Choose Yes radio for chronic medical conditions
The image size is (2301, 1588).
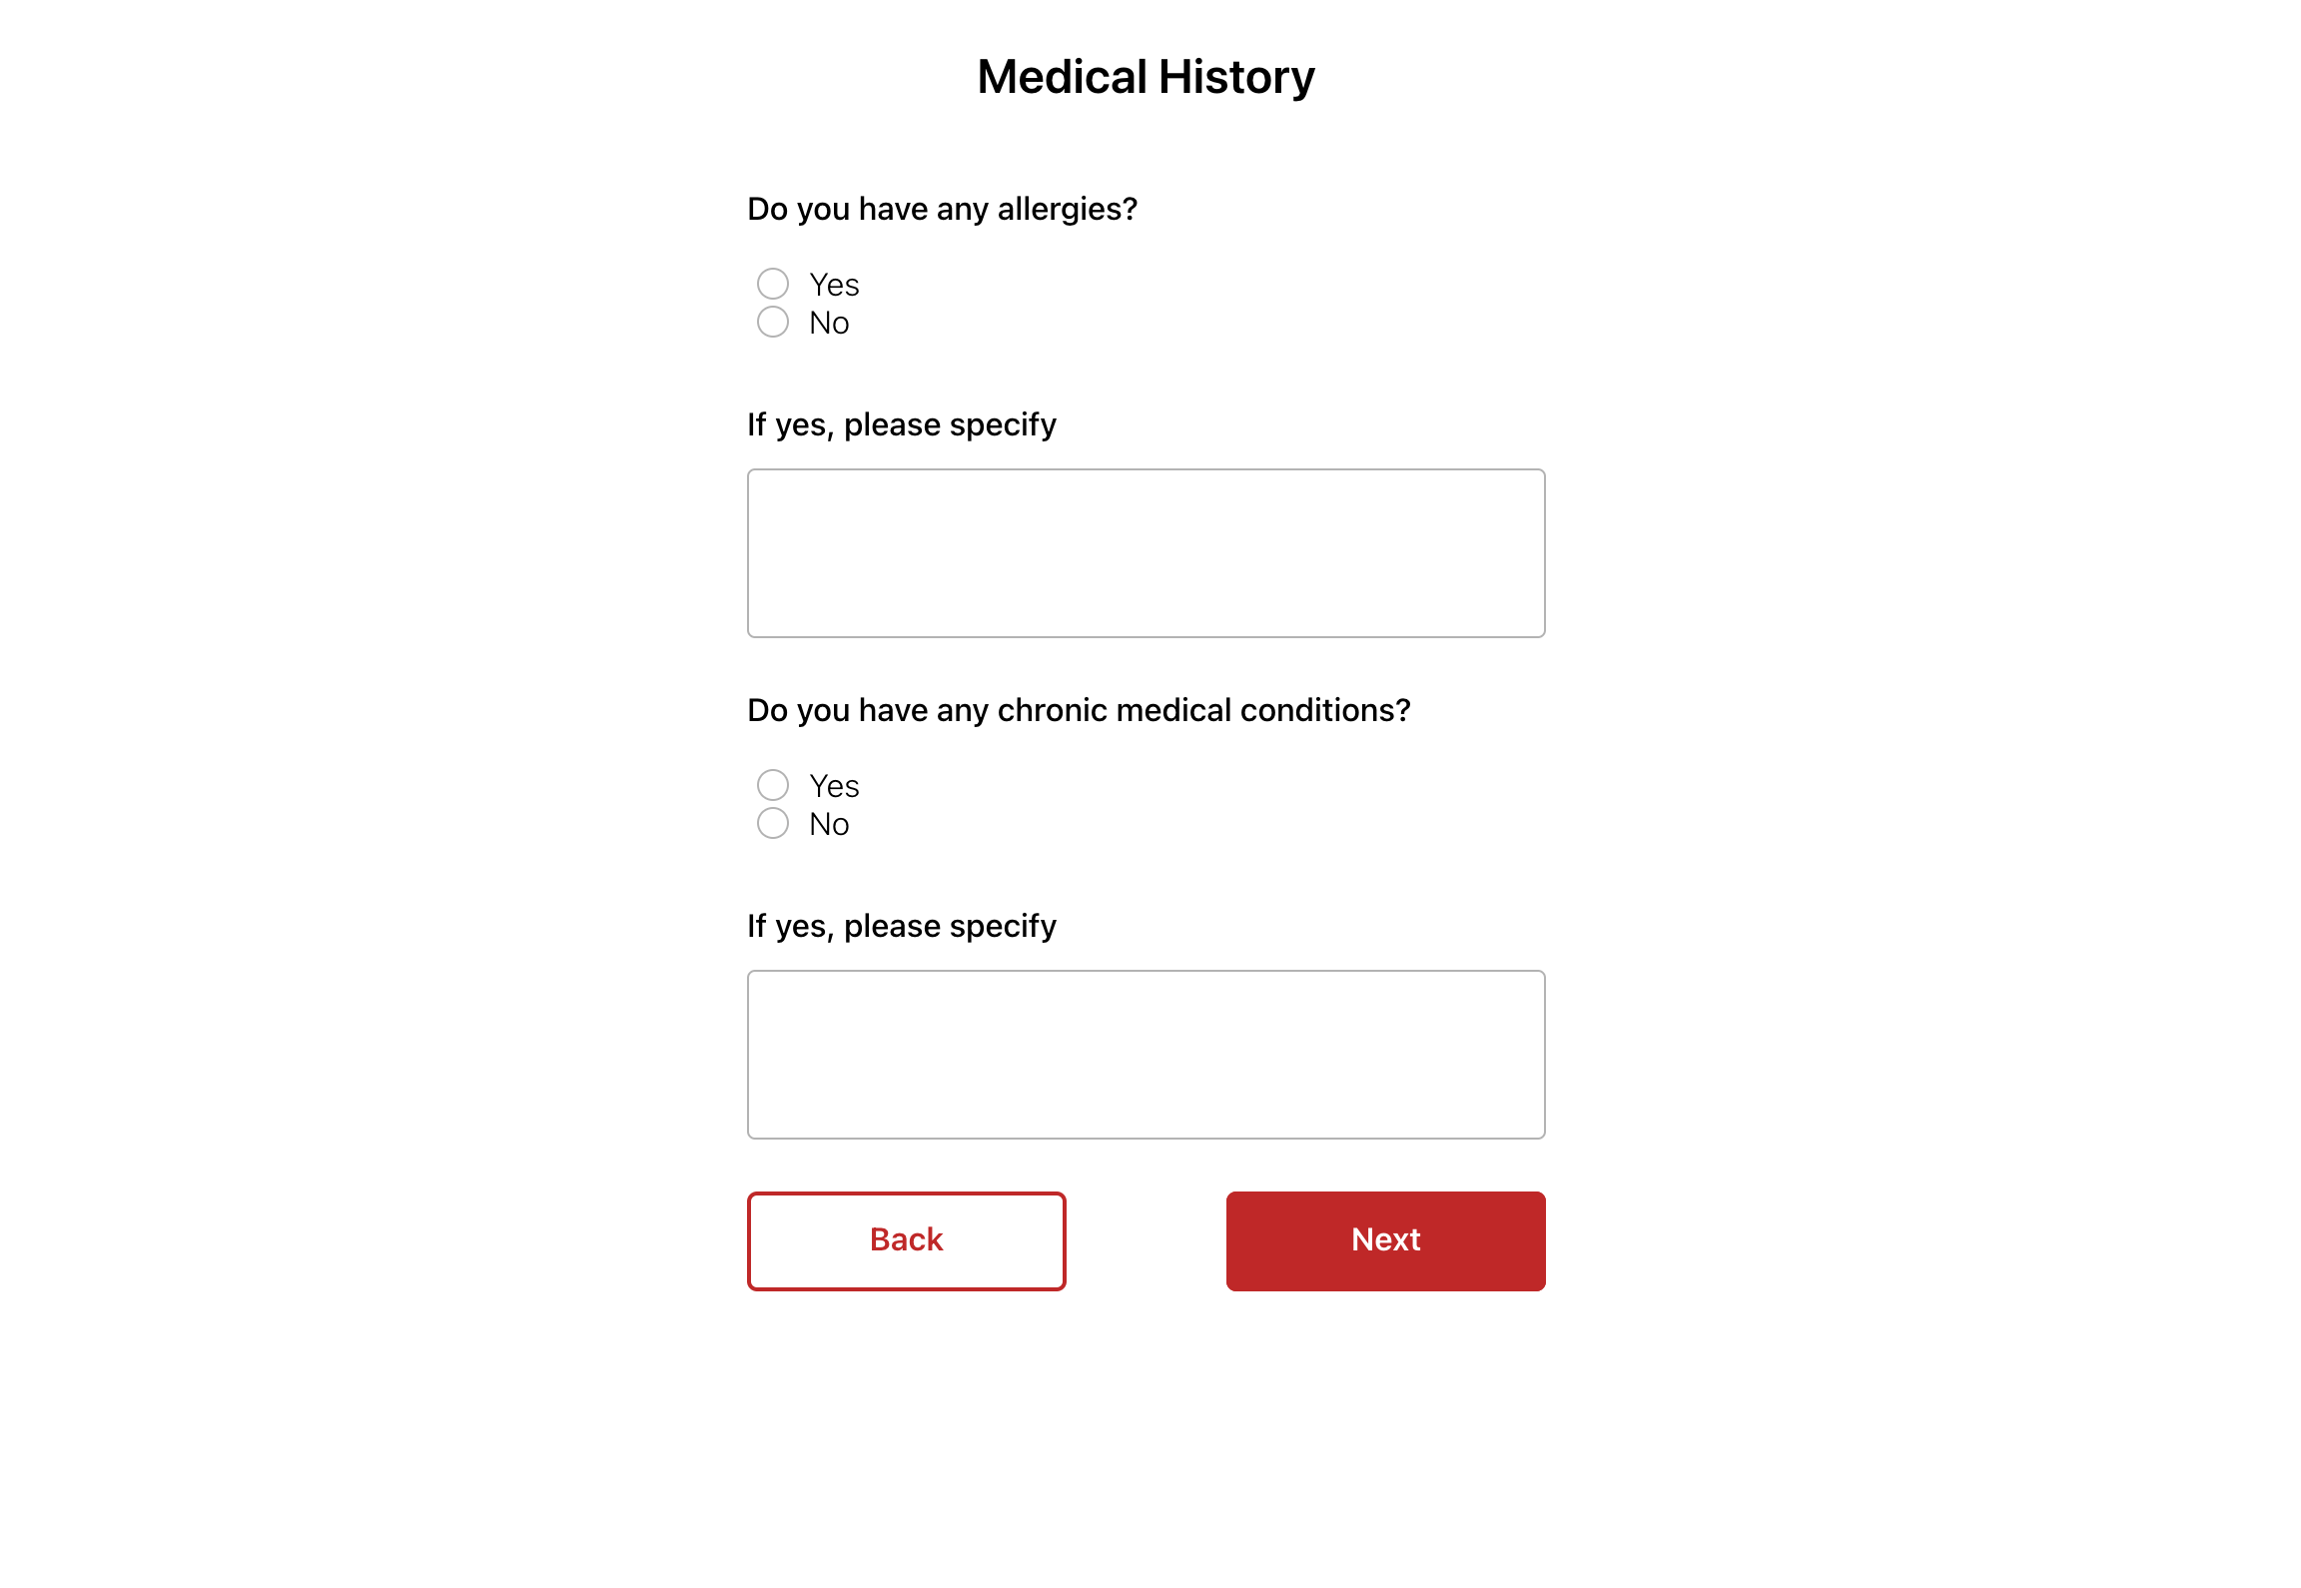772,786
